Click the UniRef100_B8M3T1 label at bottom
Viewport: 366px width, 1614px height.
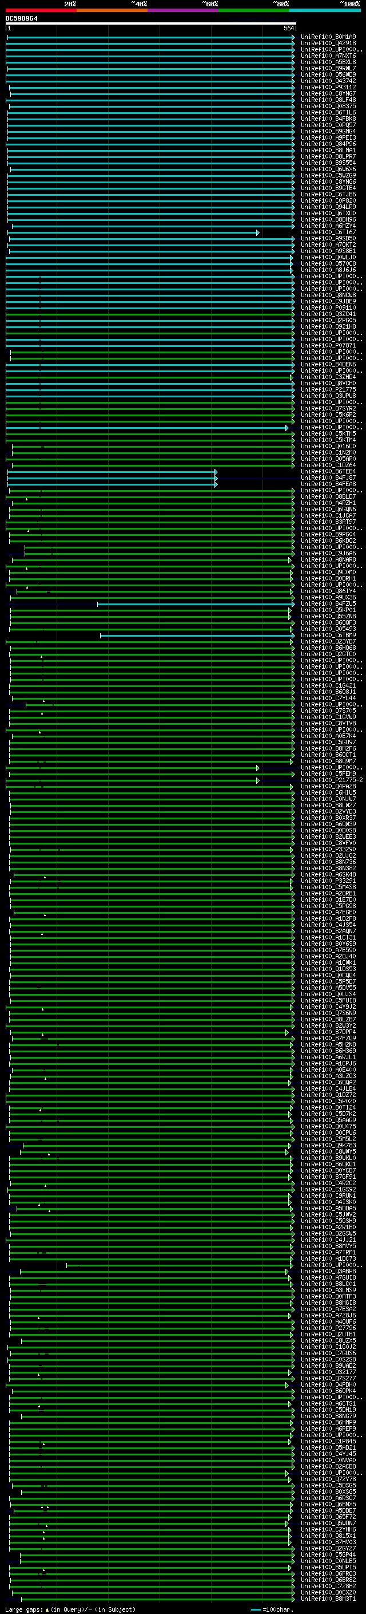coord(328,1599)
